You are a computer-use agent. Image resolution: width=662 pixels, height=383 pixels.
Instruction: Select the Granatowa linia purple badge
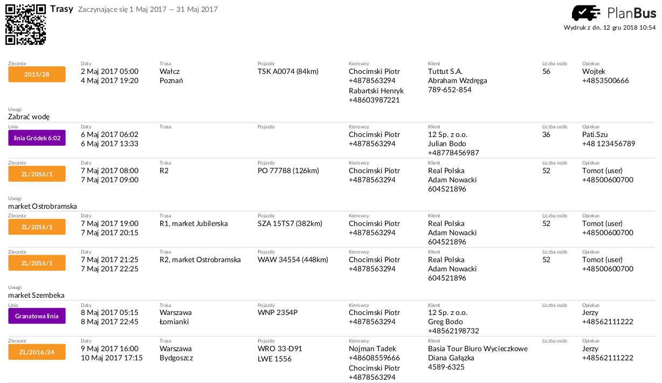[37, 316]
